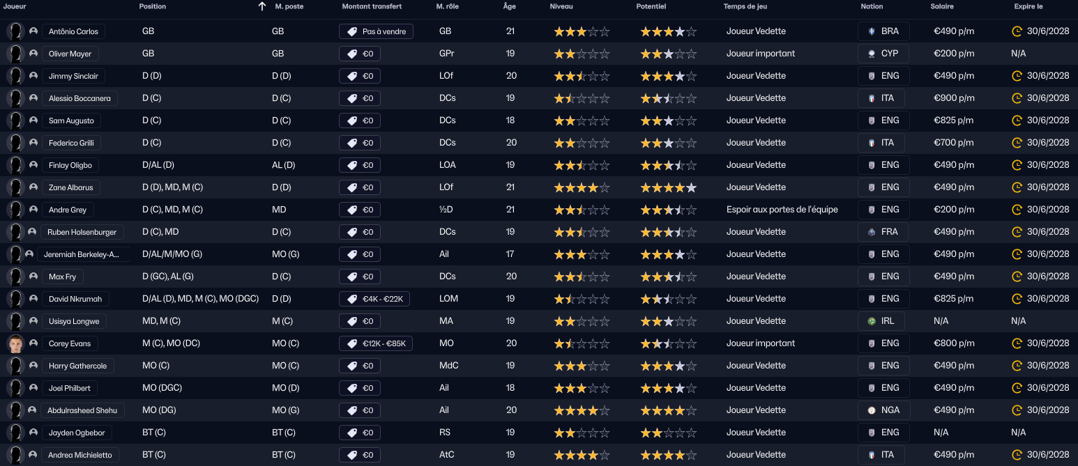Image resolution: width=1078 pixels, height=466 pixels.
Task: Select Corey Evans's €12K - €85K transfer value
Action: tap(375, 343)
